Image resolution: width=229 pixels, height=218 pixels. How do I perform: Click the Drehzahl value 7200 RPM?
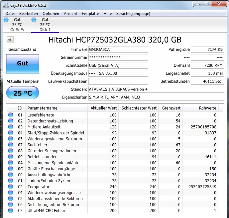click(x=207, y=65)
